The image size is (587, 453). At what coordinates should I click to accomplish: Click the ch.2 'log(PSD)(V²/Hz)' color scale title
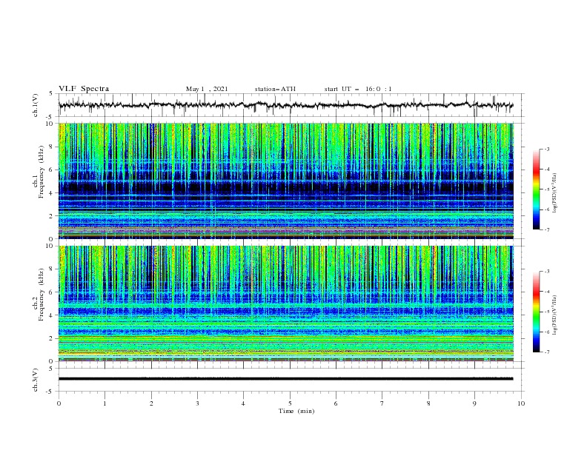(x=555, y=315)
